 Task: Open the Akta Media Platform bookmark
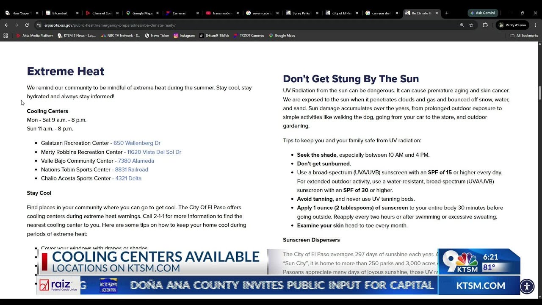click(35, 36)
